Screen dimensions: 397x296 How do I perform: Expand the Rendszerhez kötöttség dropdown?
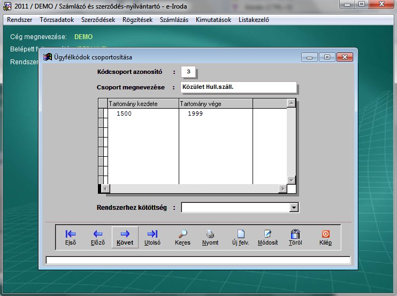coord(293,208)
